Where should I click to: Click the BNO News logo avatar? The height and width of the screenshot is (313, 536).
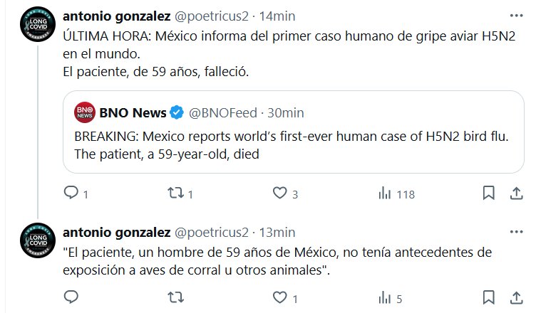(84, 112)
